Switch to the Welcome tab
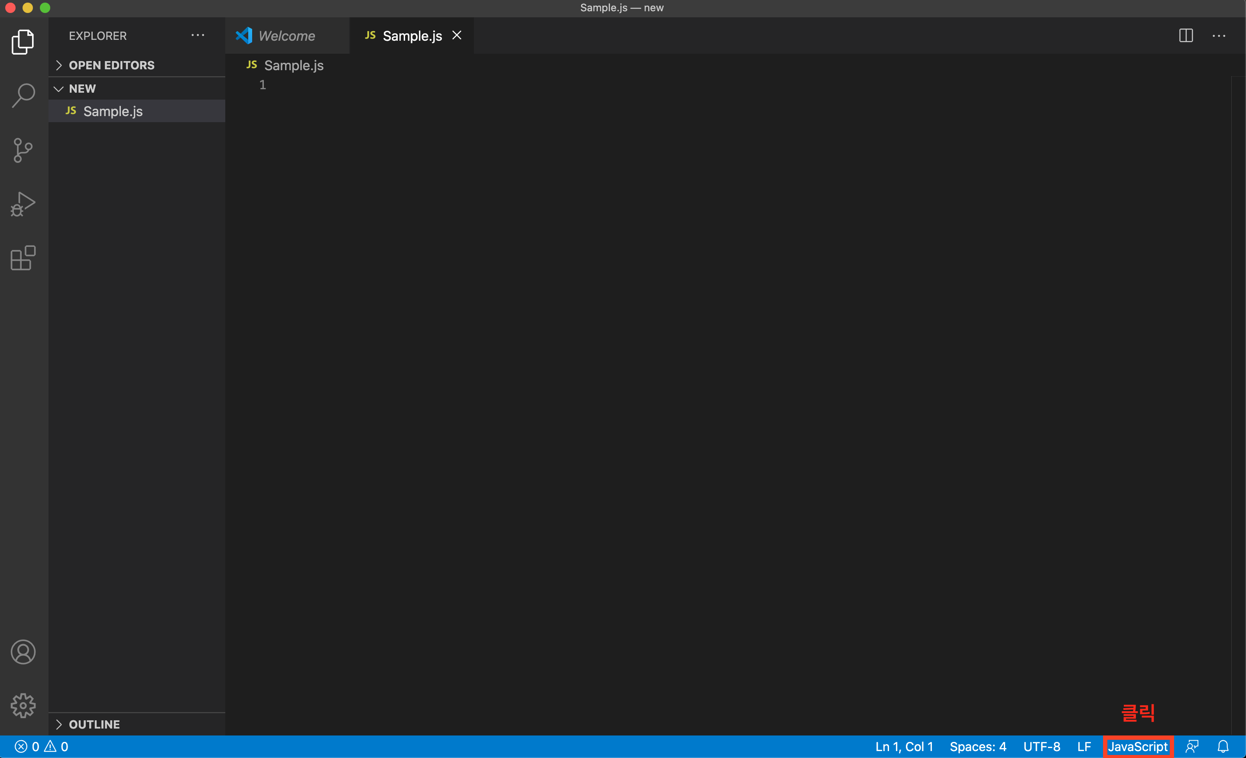1246x758 pixels. (286, 36)
